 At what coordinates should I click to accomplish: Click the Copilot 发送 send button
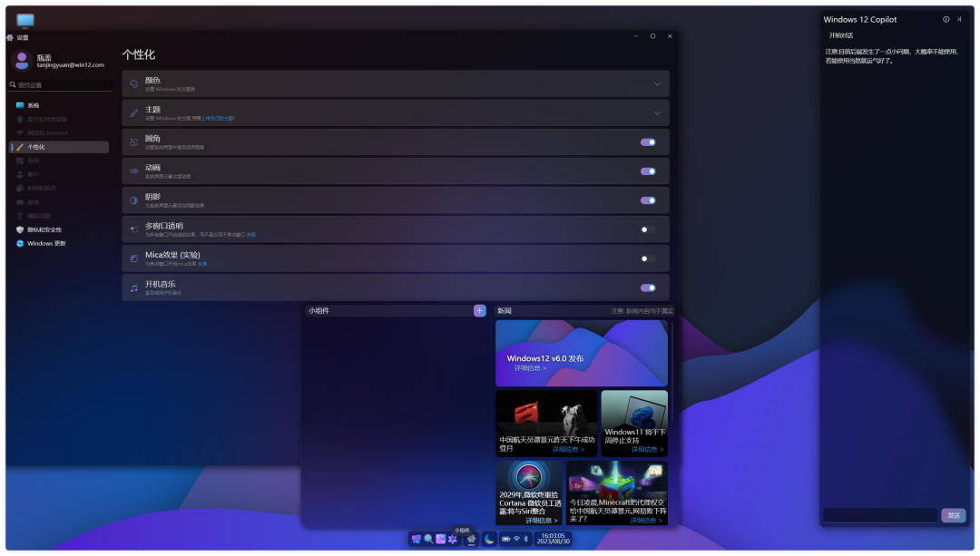953,515
